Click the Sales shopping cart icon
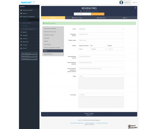Image resolution: width=158 pixels, height=129 pixels. [21, 35]
